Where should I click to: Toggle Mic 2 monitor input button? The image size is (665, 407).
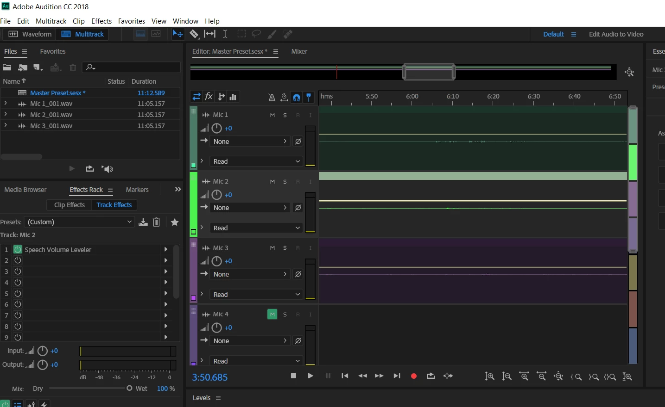tap(310, 182)
